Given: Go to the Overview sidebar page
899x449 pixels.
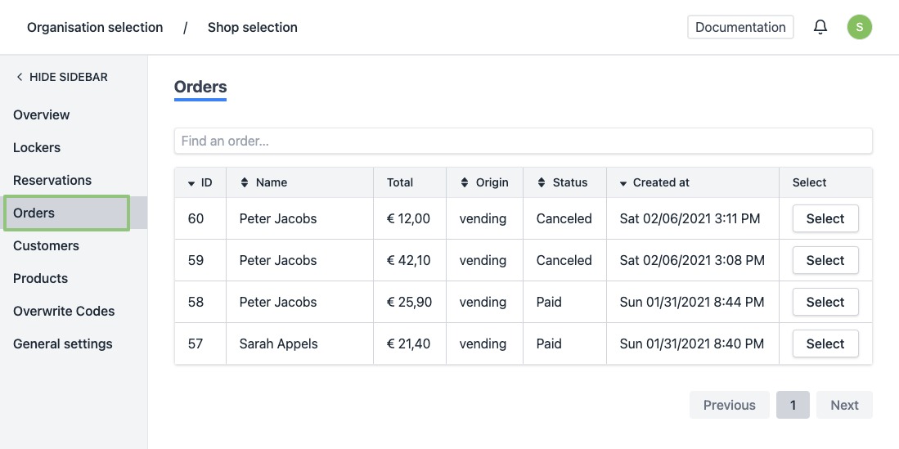Looking at the screenshot, I should 42,114.
